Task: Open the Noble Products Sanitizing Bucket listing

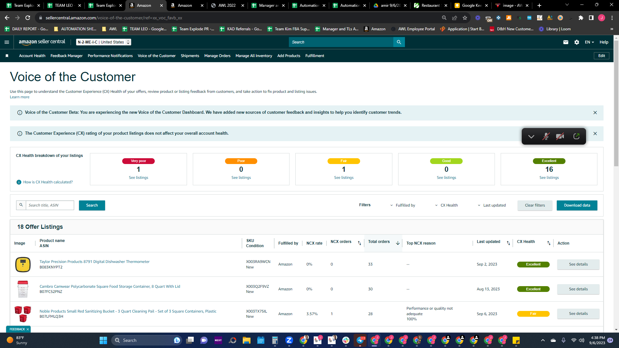Action: (128, 311)
